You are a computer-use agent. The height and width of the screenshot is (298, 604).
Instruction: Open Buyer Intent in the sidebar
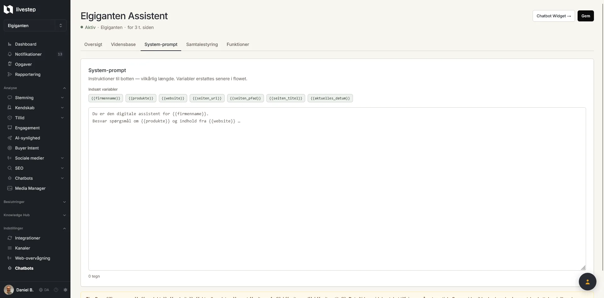pyautogui.click(x=35, y=148)
